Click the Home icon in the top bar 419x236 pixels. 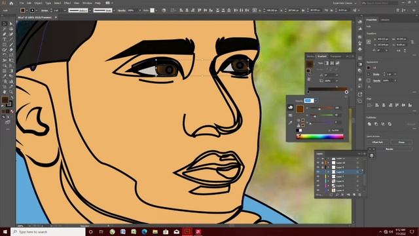pyautogui.click(x=11, y=3)
